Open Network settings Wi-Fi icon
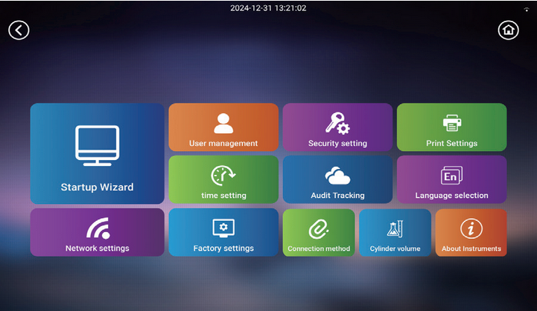This screenshot has height=311, width=537. pos(97,228)
